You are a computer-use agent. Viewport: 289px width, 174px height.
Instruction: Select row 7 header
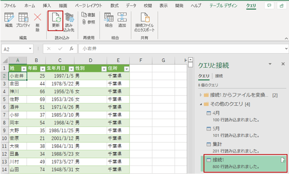tap(5, 115)
